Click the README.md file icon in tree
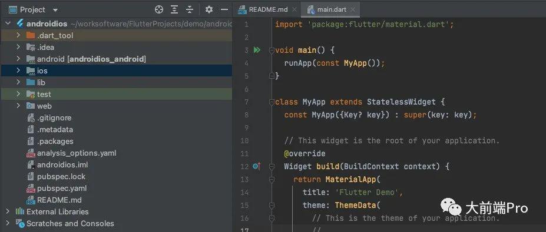 31,200
